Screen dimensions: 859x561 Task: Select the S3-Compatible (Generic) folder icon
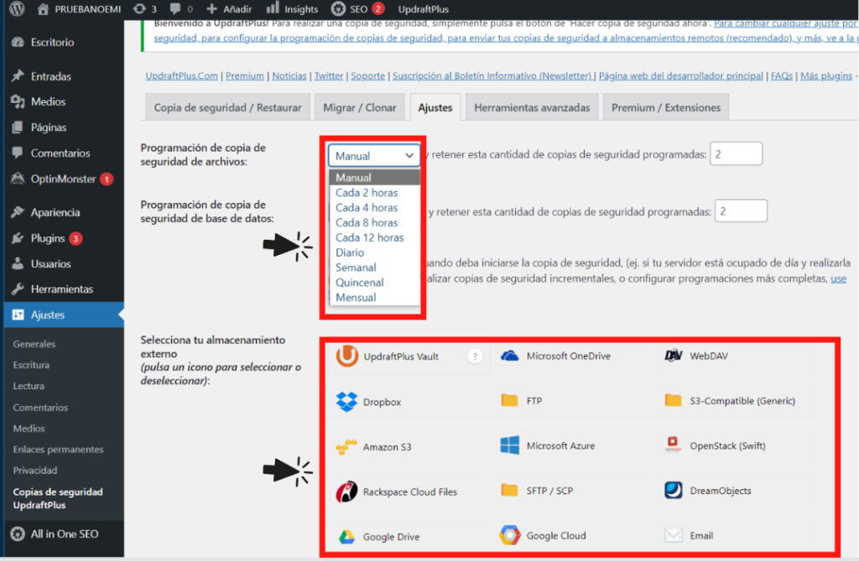(674, 401)
